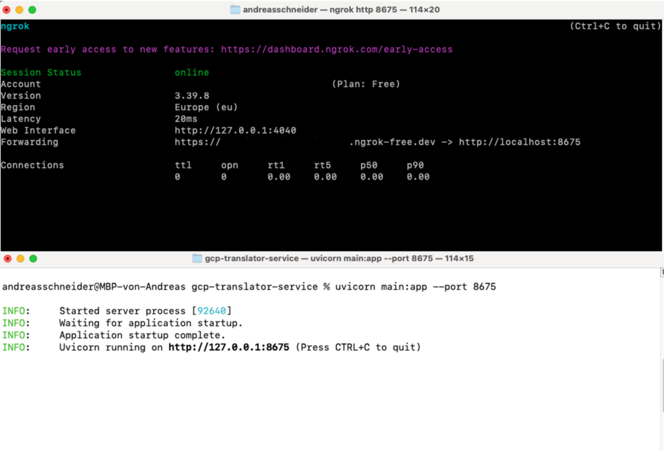The image size is (664, 451).
Task: Click the 'rt5' column header
Action: tap(322, 165)
